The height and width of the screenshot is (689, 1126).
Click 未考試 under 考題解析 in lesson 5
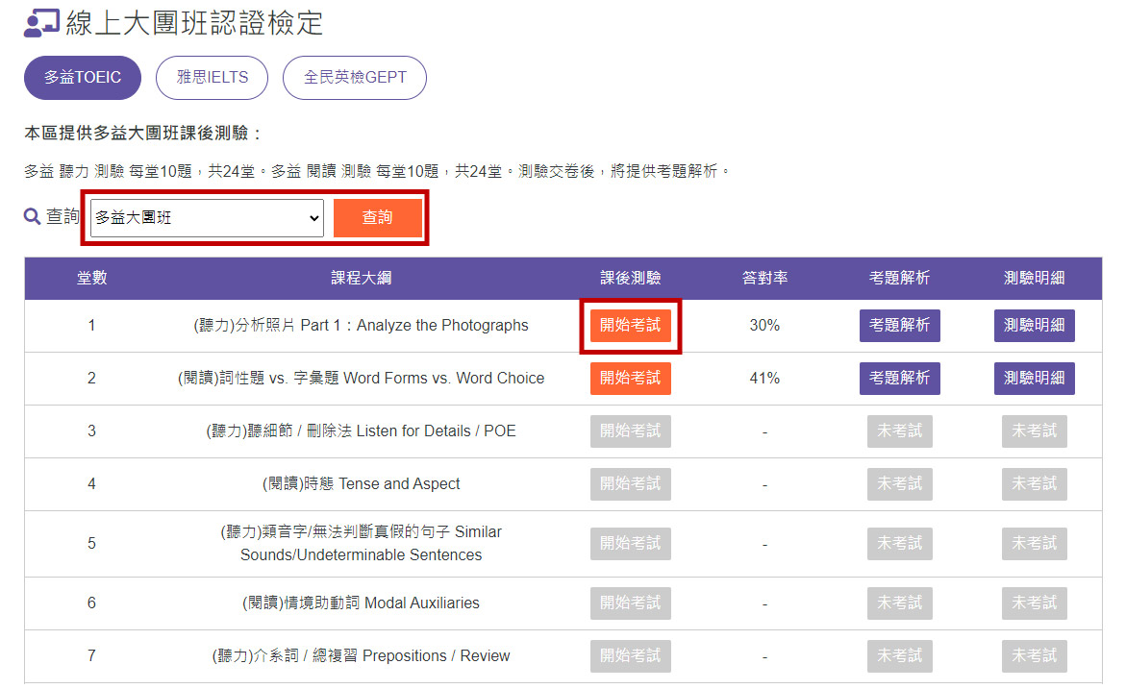click(900, 544)
